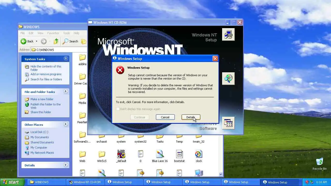Select the system32 folder
331x186 pixels.
(140, 138)
